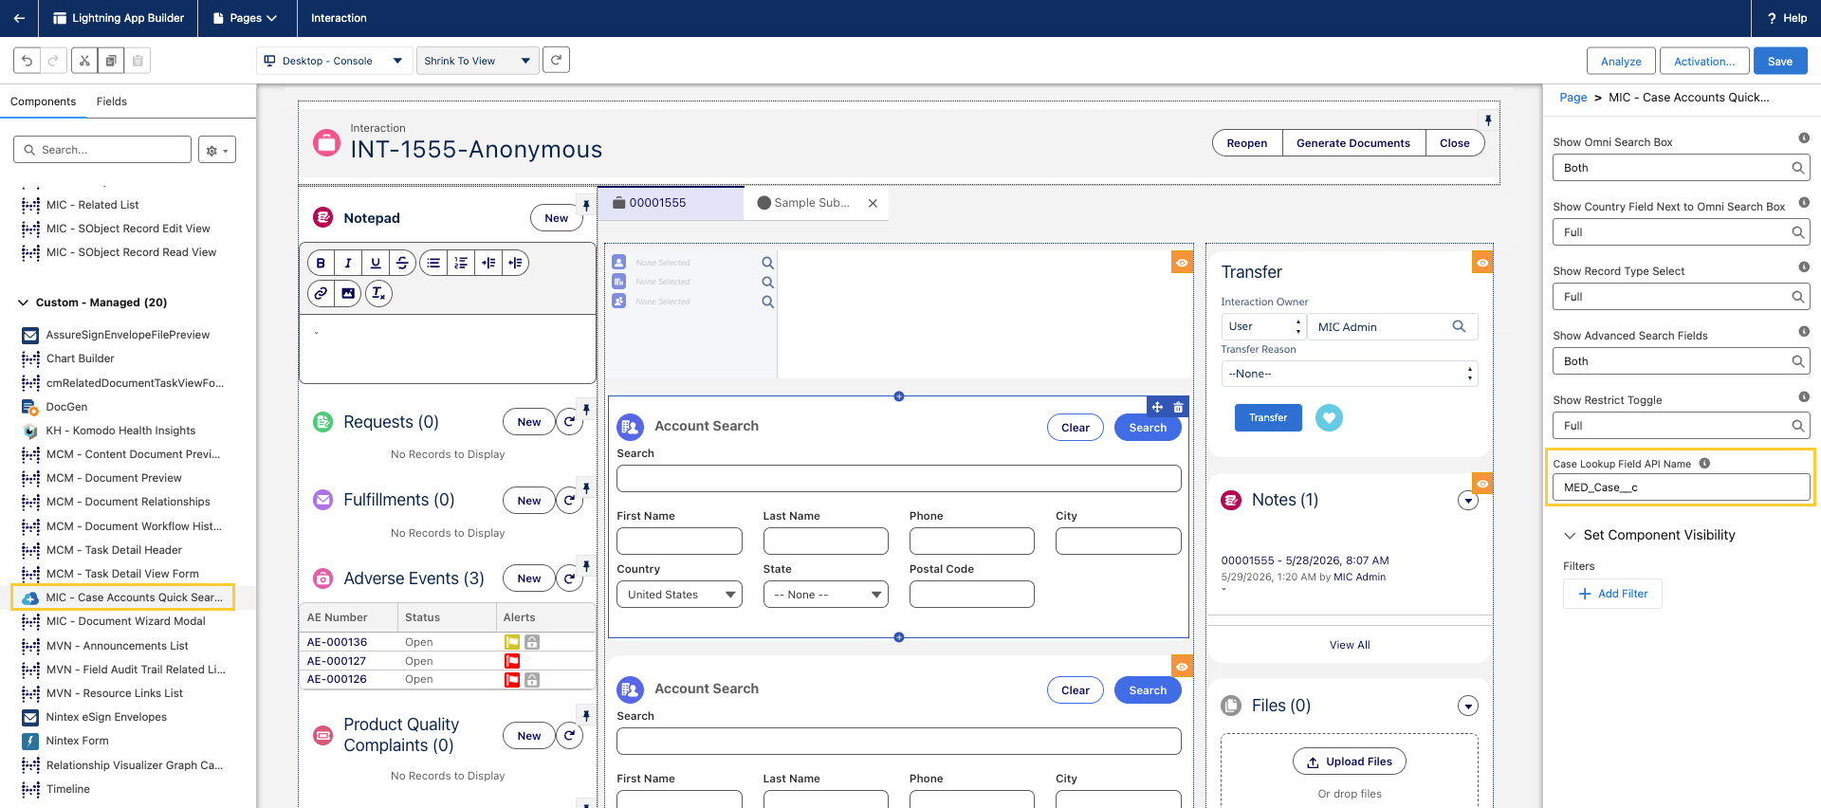This screenshot has width=1821, height=808.
Task: Open the AE-000136 record link
Action: (x=337, y=642)
